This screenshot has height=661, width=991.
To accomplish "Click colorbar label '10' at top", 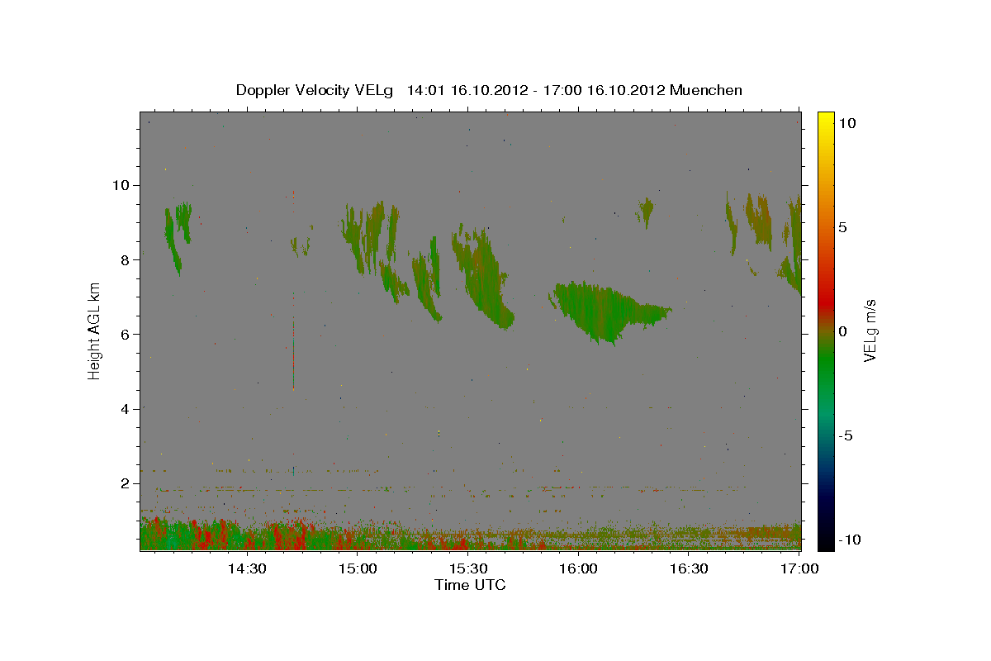I will point(846,122).
